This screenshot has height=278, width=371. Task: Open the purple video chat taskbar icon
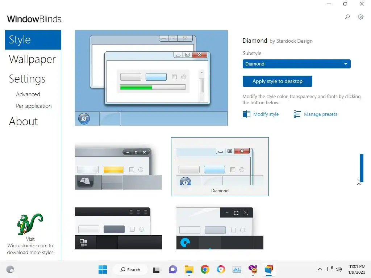[173, 269]
